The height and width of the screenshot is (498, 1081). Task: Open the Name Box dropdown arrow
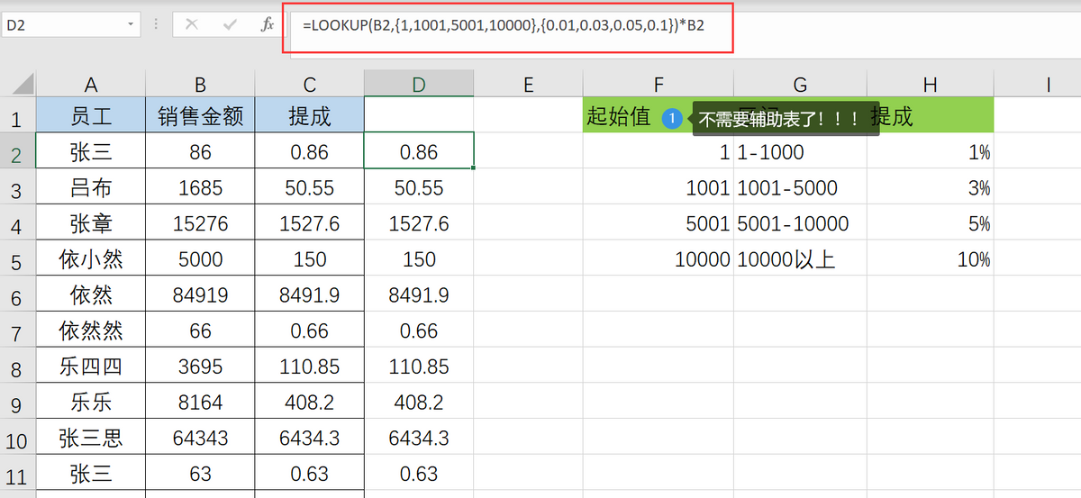click(x=132, y=25)
